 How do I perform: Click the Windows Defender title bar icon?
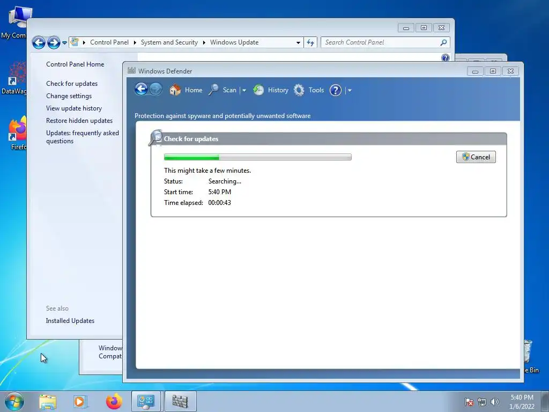point(132,70)
